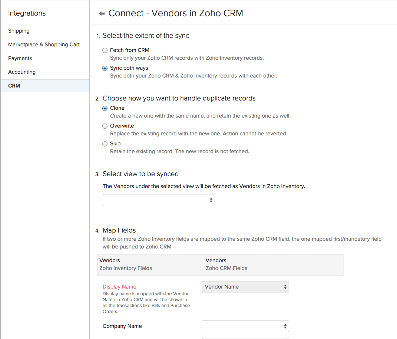
Task: Select the Fetch from CRM option
Action: (x=105, y=50)
